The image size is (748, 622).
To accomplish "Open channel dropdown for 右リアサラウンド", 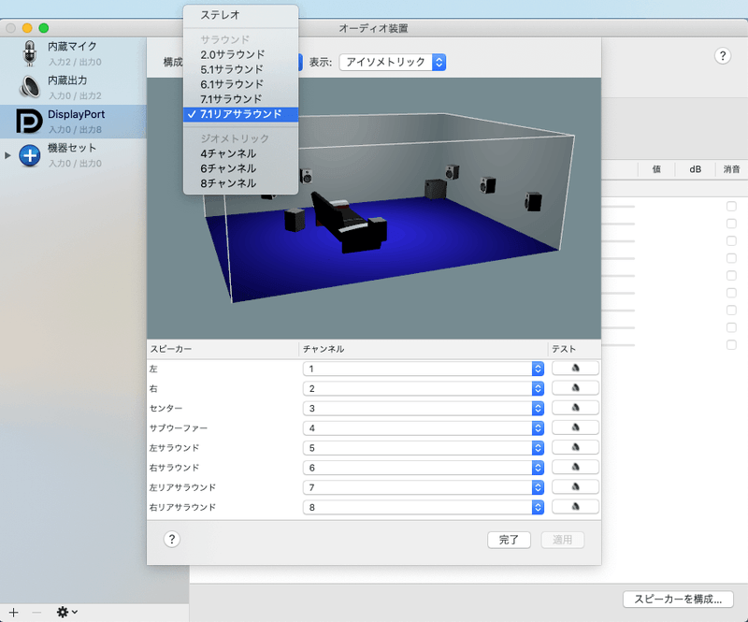I will click(x=424, y=508).
